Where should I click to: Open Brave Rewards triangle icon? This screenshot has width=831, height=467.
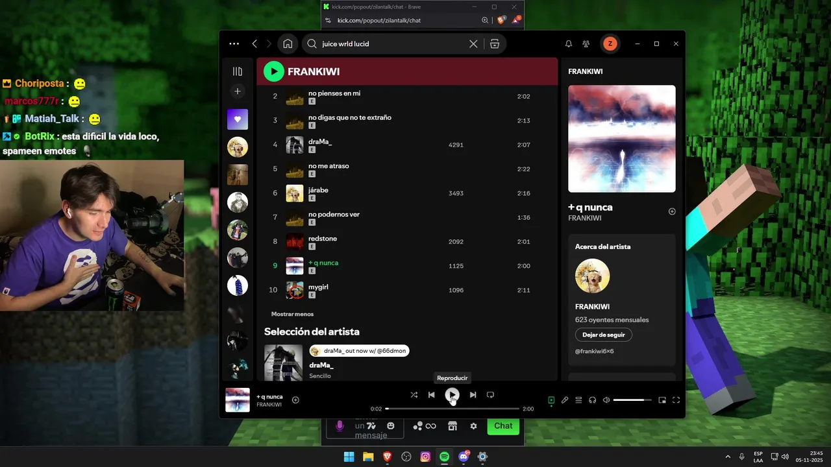coord(515,20)
